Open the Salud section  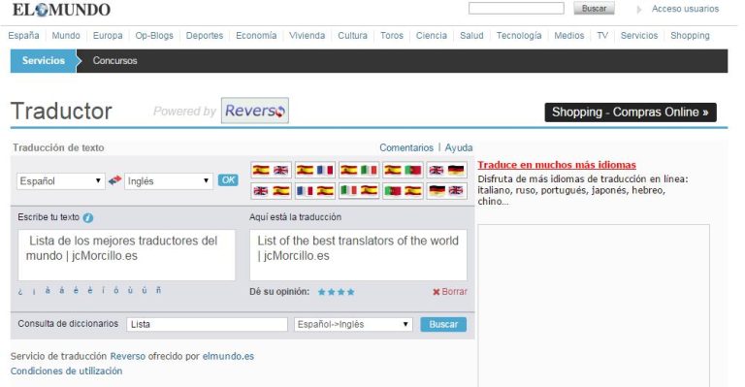pos(471,36)
